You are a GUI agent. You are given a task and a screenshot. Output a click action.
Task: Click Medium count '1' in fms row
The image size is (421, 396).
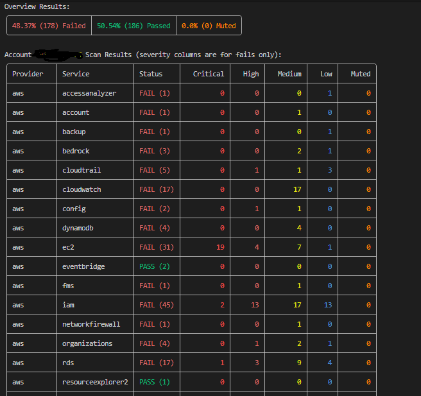pyautogui.click(x=299, y=286)
